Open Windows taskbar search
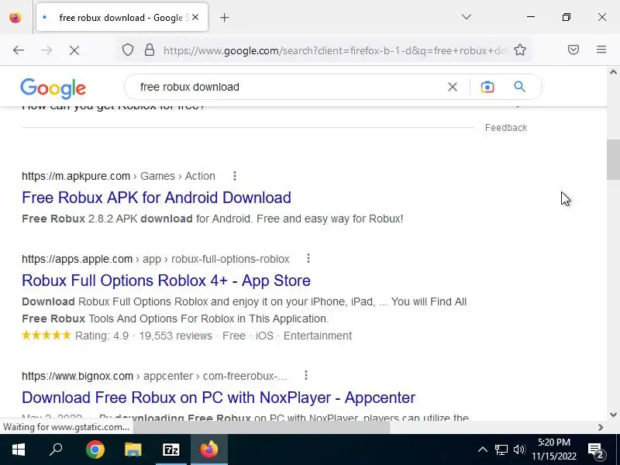The image size is (620, 465). (56, 449)
